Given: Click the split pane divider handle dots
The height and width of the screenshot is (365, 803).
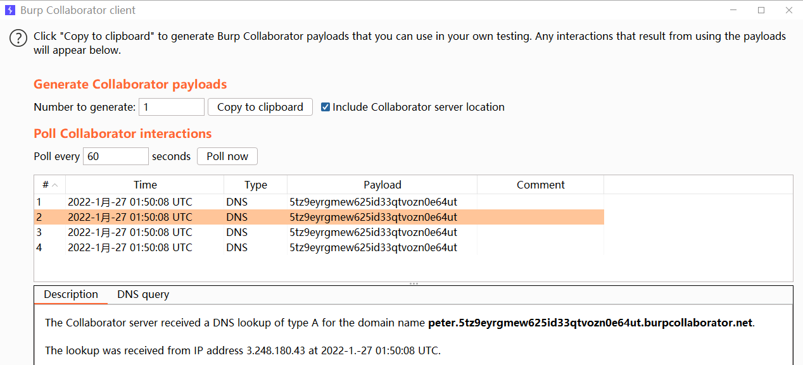Looking at the screenshot, I should tap(414, 283).
